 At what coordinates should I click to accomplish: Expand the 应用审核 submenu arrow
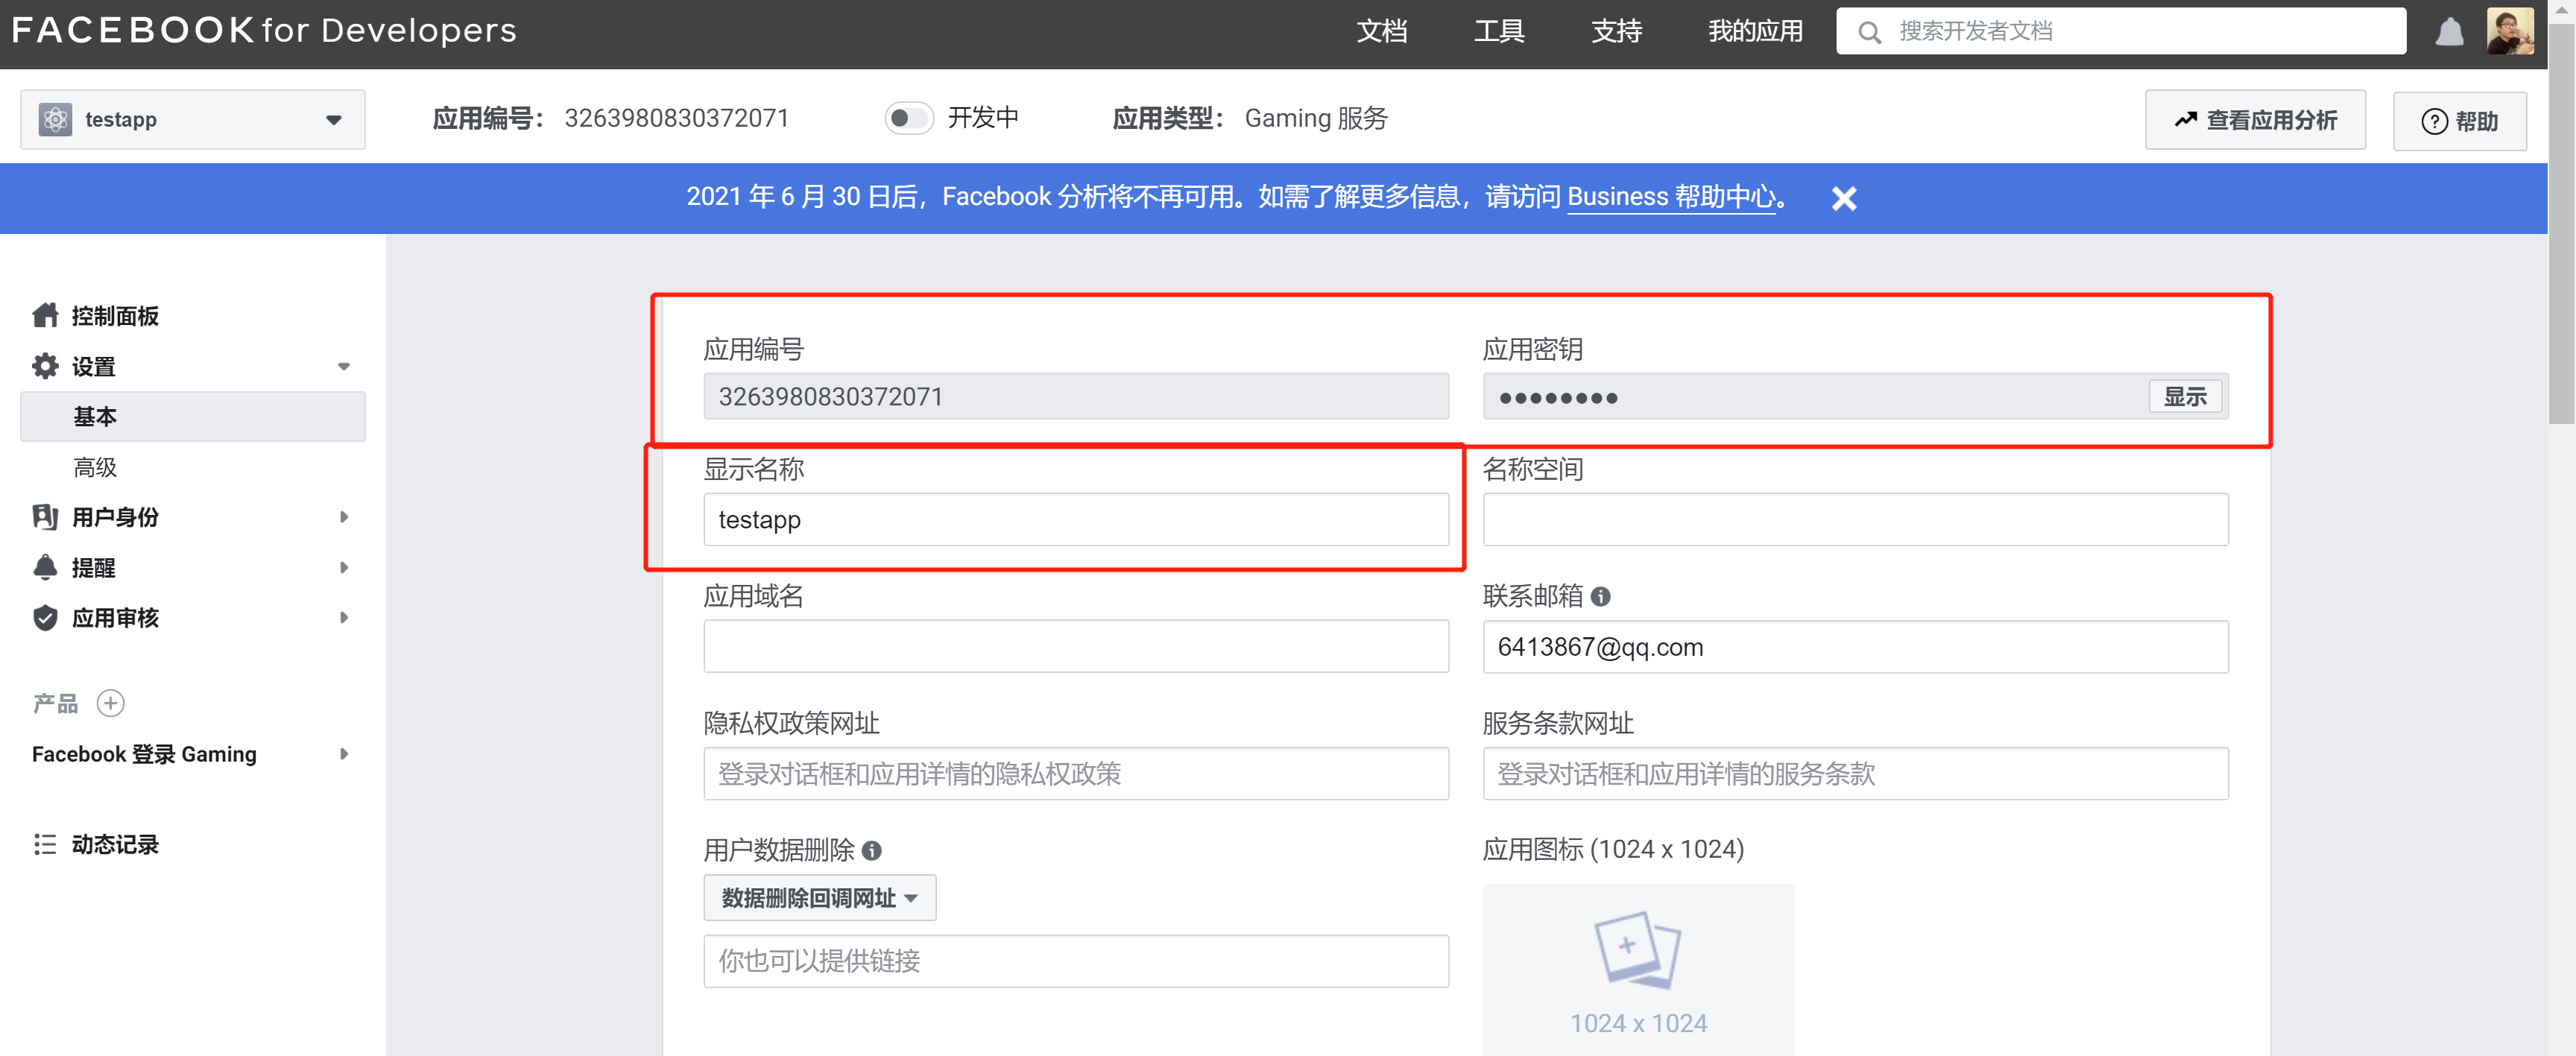tap(344, 618)
